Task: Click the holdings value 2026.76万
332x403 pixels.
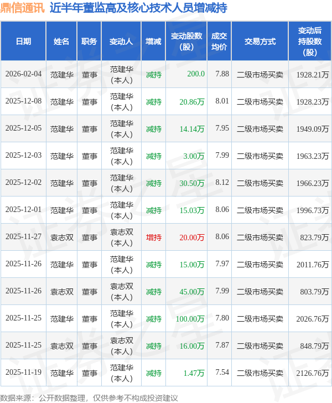Action: [313, 319]
